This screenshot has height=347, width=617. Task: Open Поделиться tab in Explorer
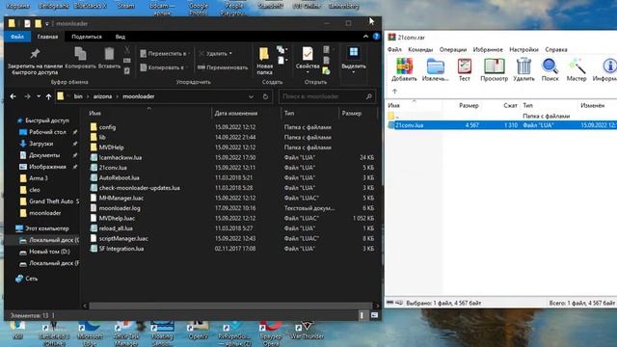click(87, 37)
